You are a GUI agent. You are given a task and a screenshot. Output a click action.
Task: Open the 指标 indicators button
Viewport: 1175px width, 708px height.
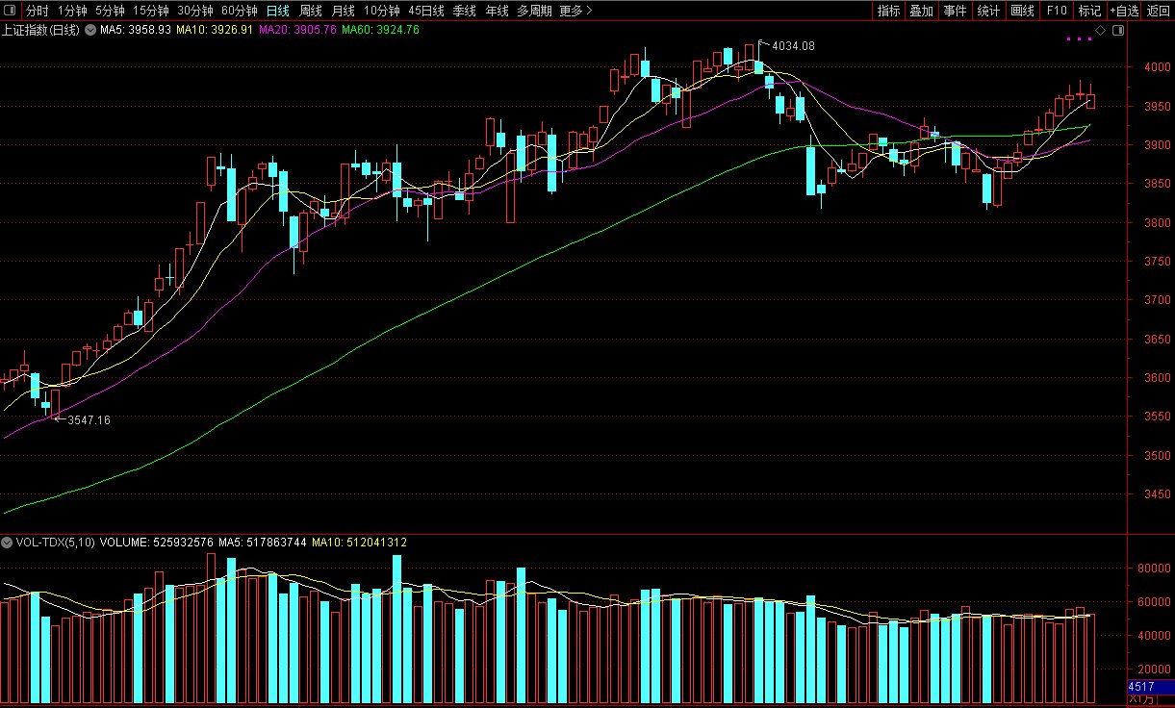(888, 11)
